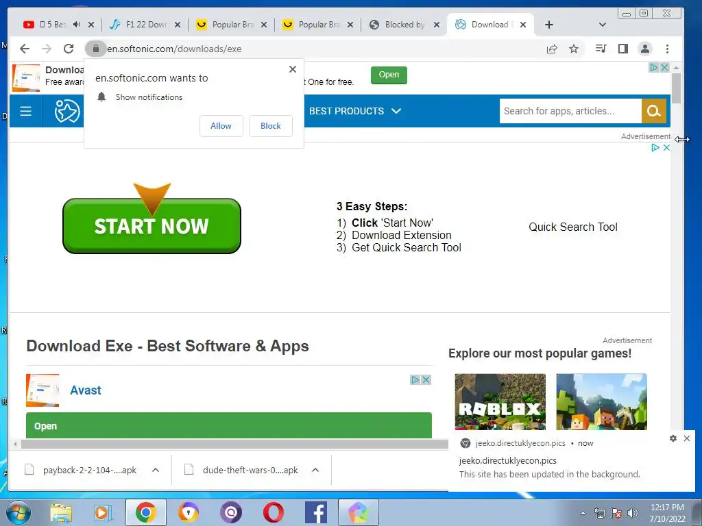
Task: Dismiss the jeeko notification
Action: (687, 438)
